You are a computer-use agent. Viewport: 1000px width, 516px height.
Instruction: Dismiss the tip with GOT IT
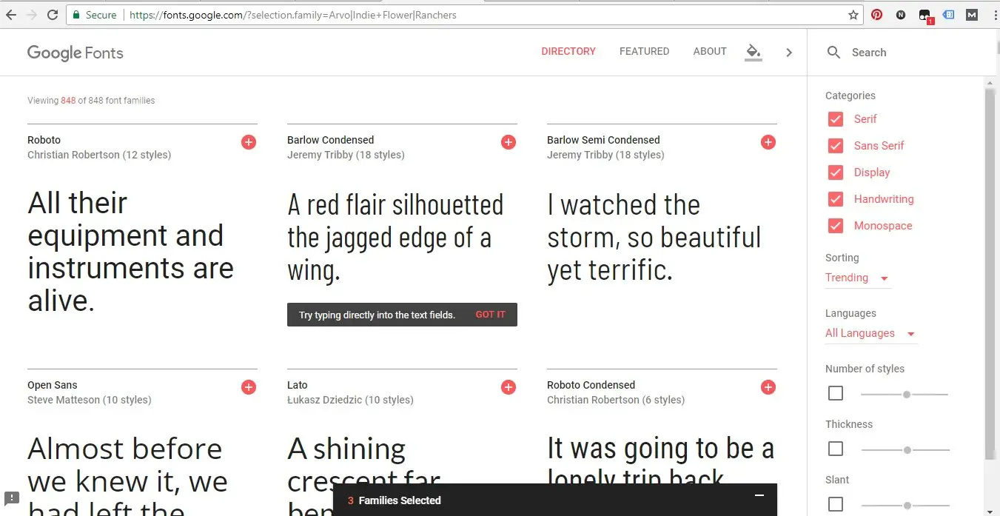(x=491, y=315)
